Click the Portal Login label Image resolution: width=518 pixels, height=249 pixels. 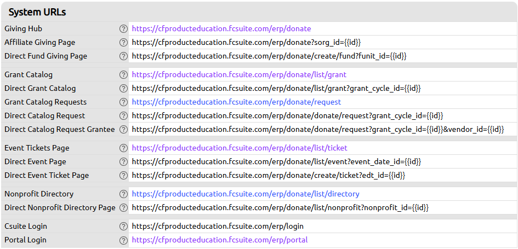point(25,240)
